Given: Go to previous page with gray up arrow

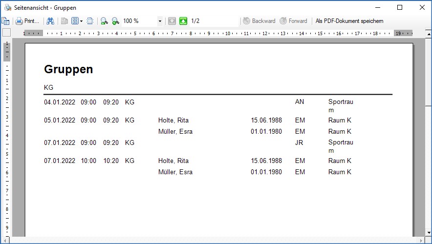Looking at the screenshot, I should click(172, 21).
